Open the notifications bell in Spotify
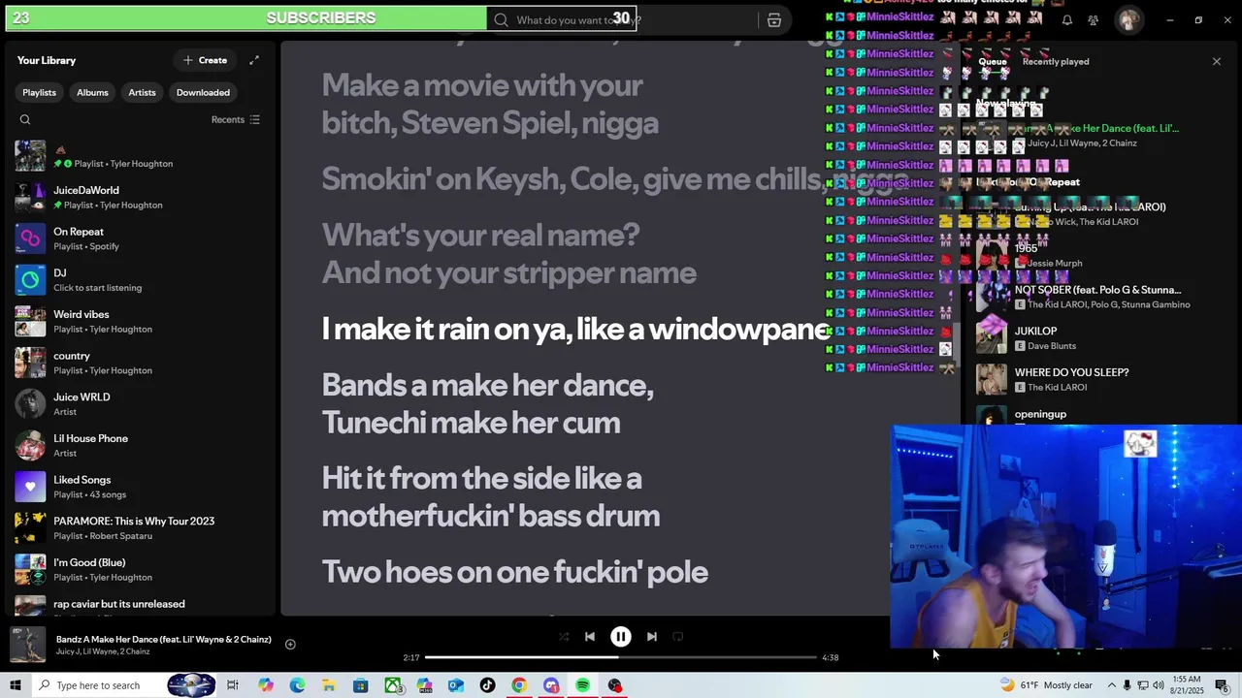The image size is (1242, 698). pyautogui.click(x=1067, y=20)
